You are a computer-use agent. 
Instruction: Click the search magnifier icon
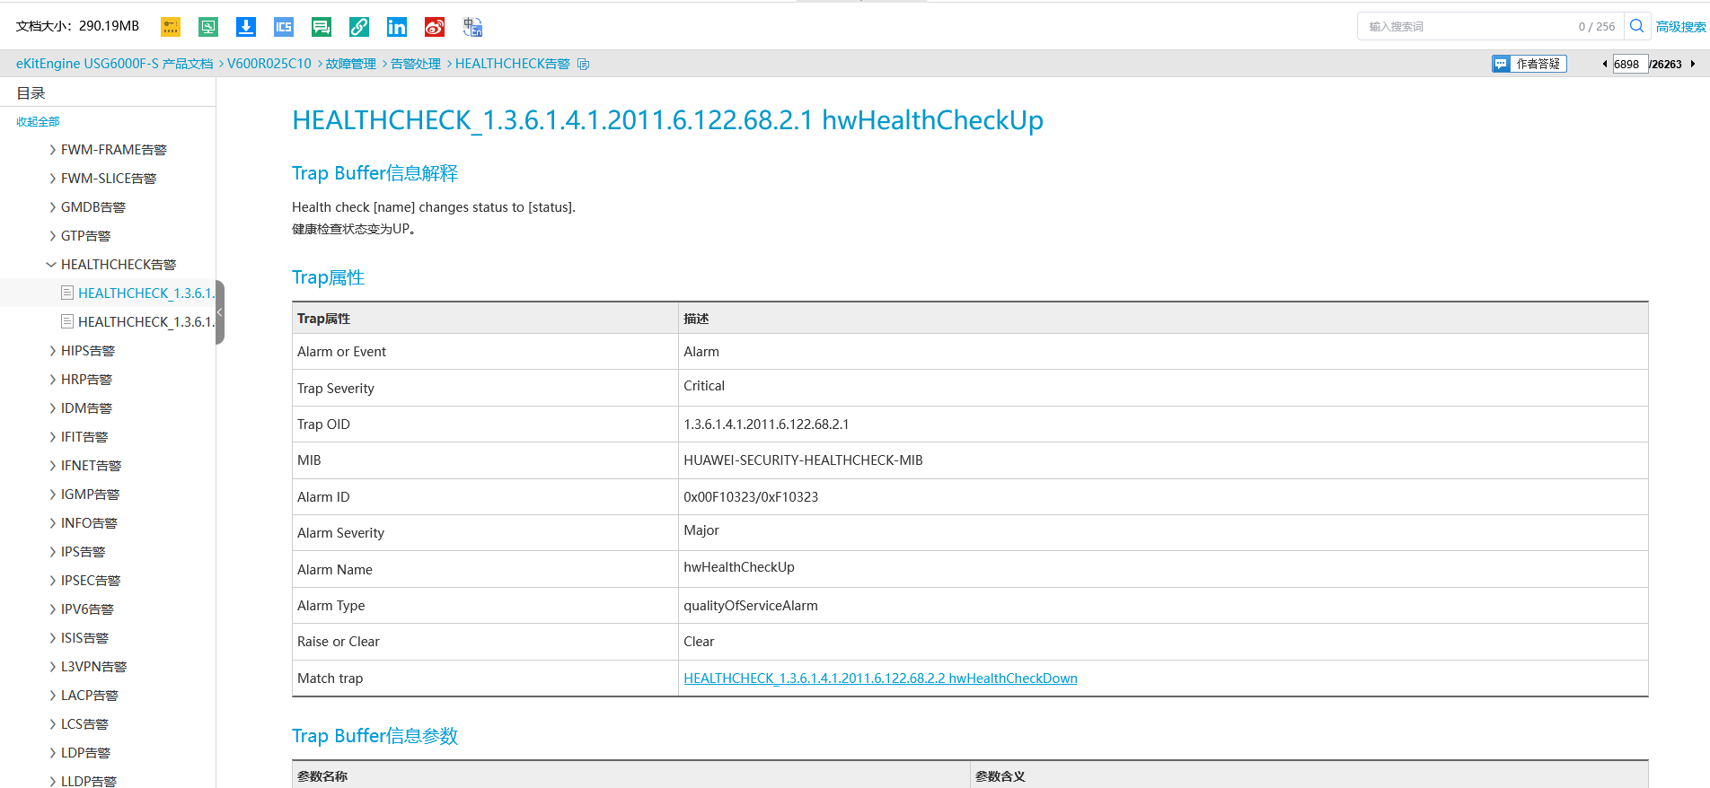[1636, 26]
